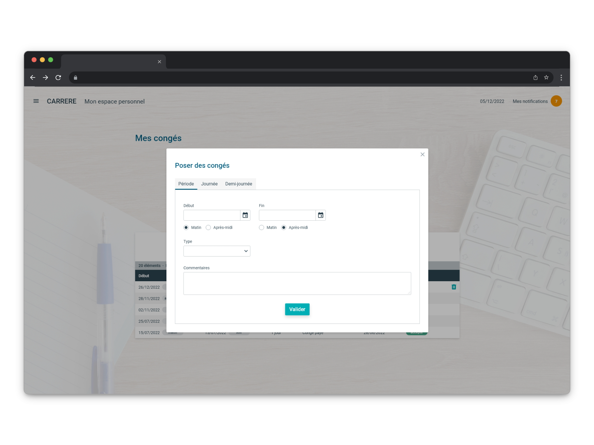Screen dimensions: 594x445
Task: Click the calendar icon for Début
Action: [245, 215]
